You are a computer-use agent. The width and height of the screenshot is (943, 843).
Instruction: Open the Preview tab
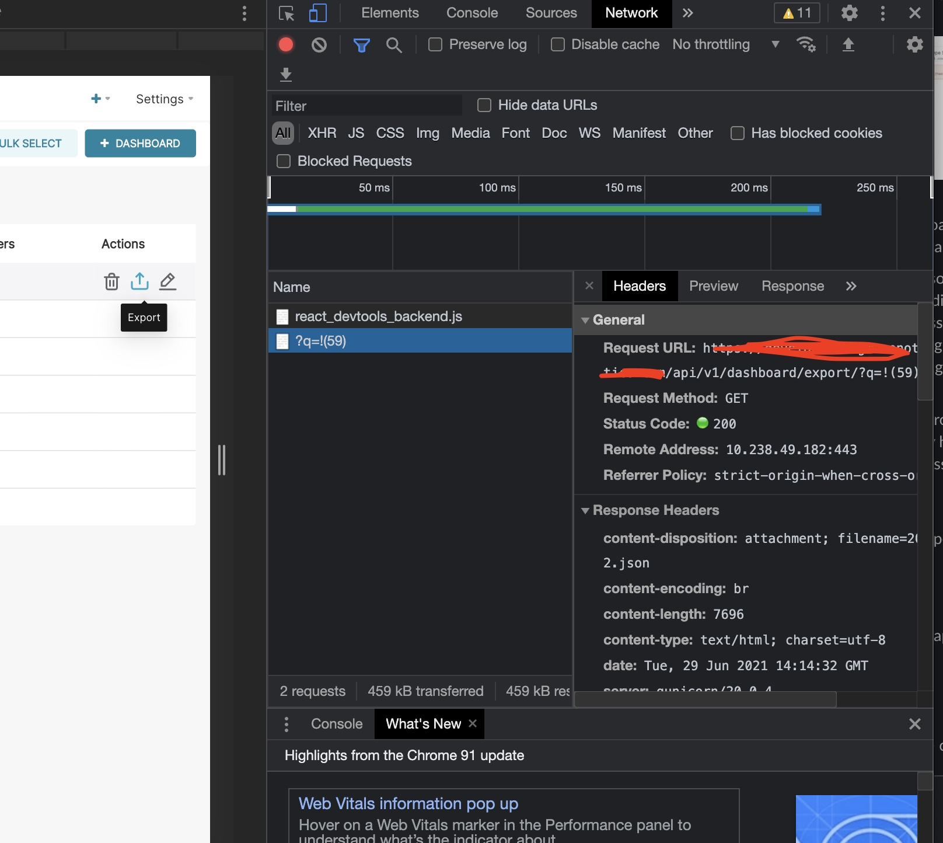point(714,286)
